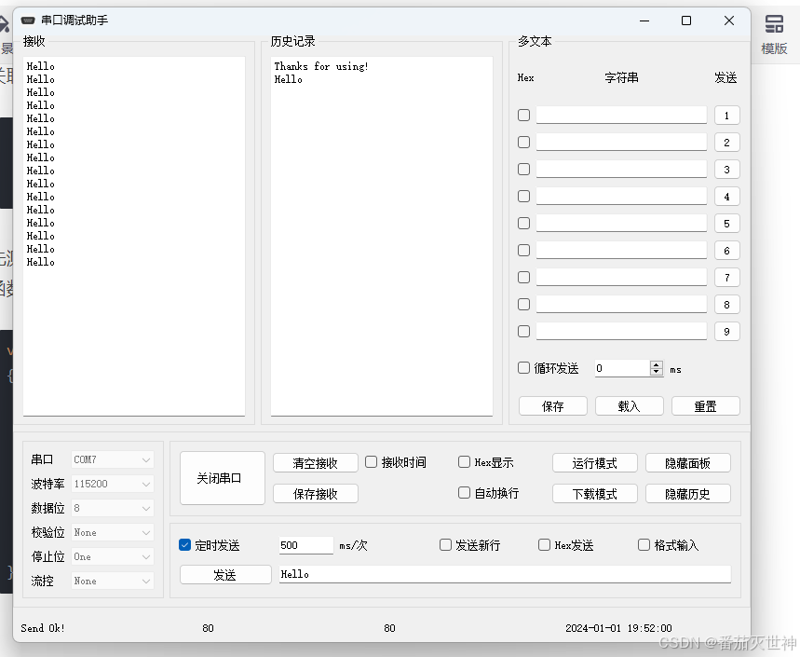Click the 清空接收 button

click(315, 463)
